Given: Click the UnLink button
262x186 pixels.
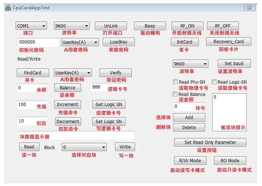Looking at the screenshot, I should [x=111, y=26].
